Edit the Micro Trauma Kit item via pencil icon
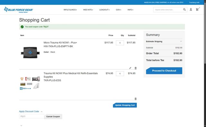This screenshot has height=127, width=206. (130, 68)
